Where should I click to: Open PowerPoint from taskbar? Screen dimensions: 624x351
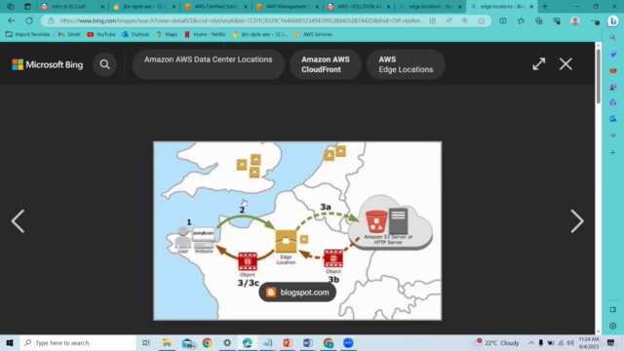pyautogui.click(x=288, y=342)
